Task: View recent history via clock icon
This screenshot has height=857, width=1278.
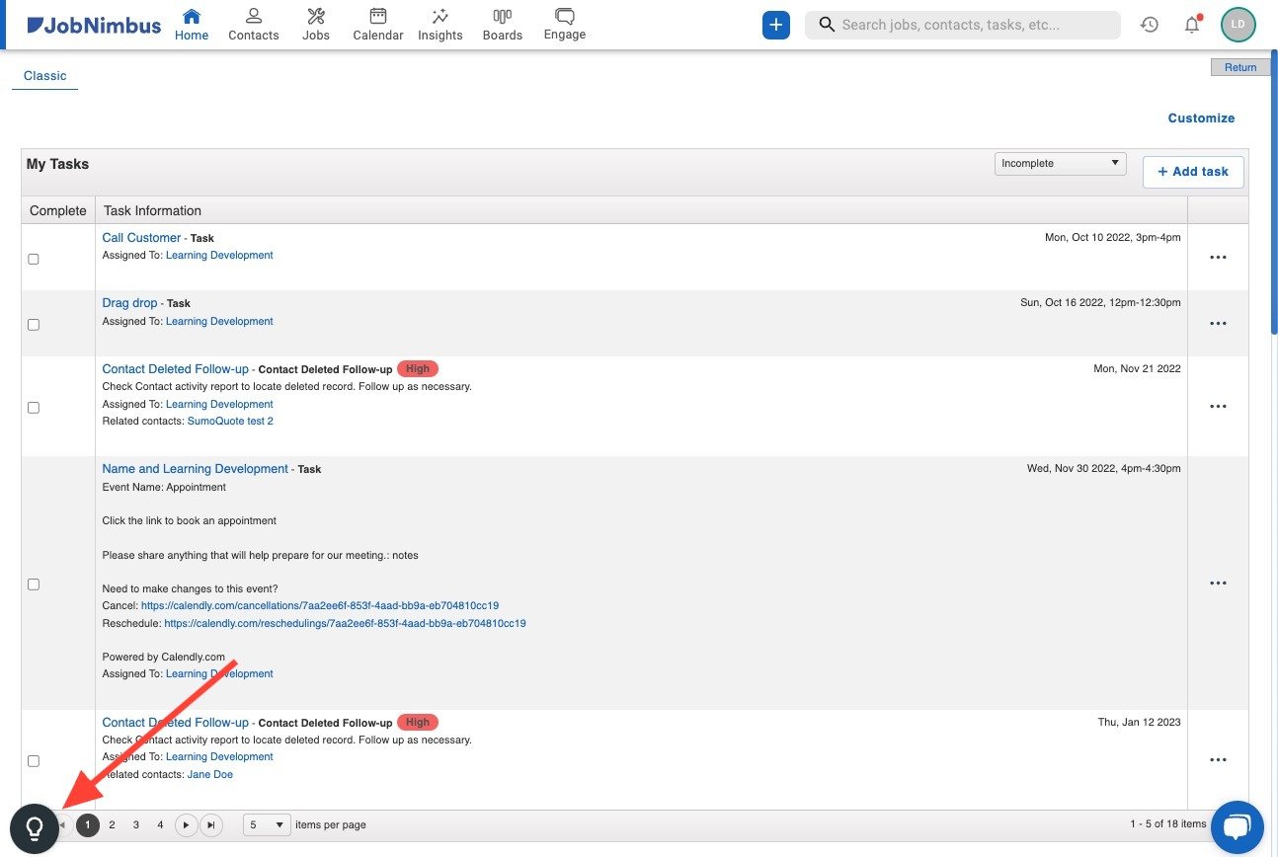Action: coord(1149,24)
